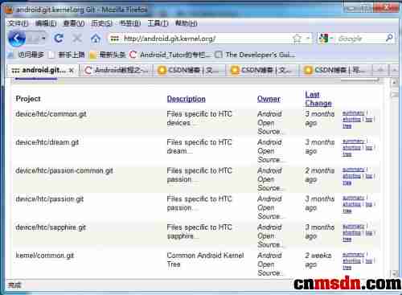
Task: Open the 书签(B) menu
Action: click(x=130, y=23)
